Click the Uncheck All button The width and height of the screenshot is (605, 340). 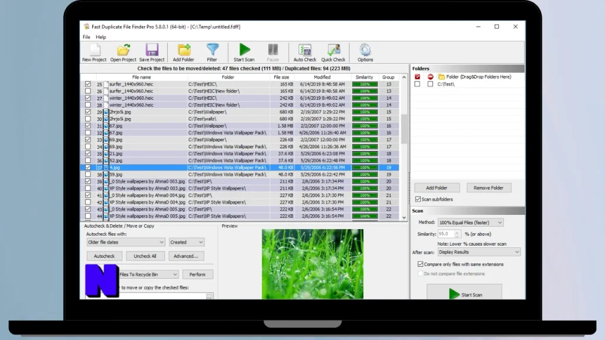point(145,256)
